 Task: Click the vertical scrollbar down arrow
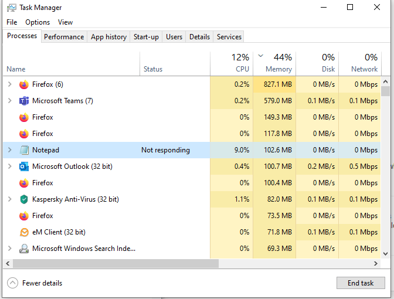pos(385,254)
